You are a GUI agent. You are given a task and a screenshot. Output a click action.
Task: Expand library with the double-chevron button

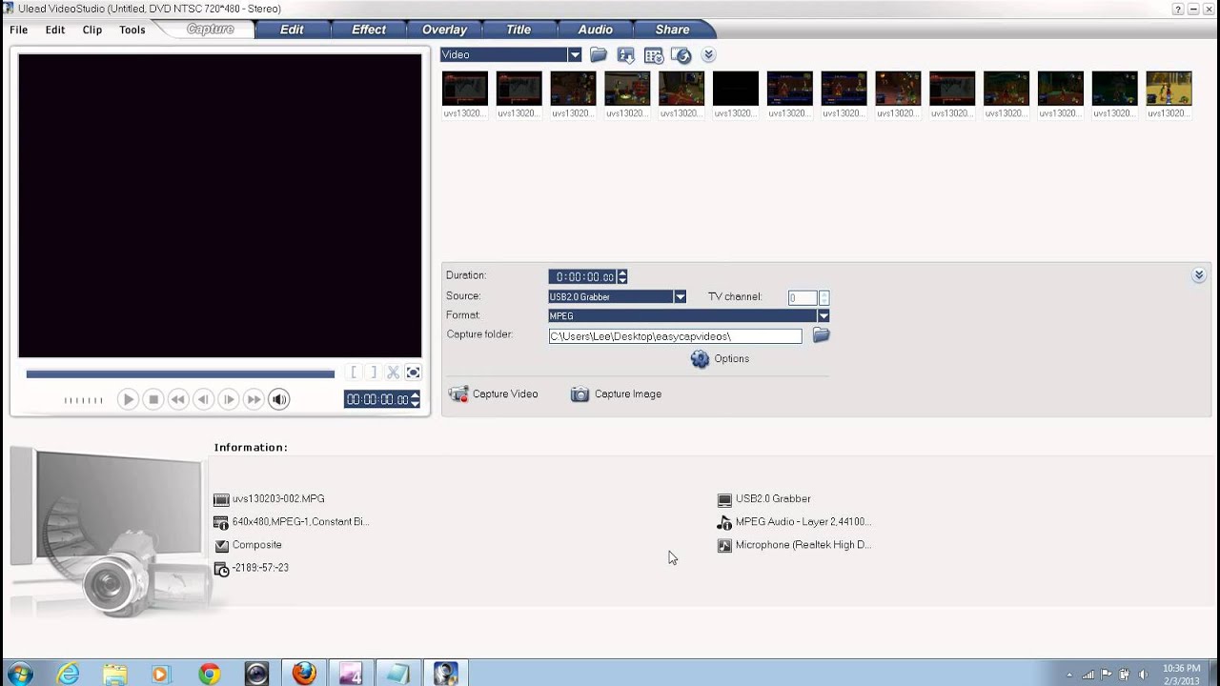pyautogui.click(x=708, y=55)
